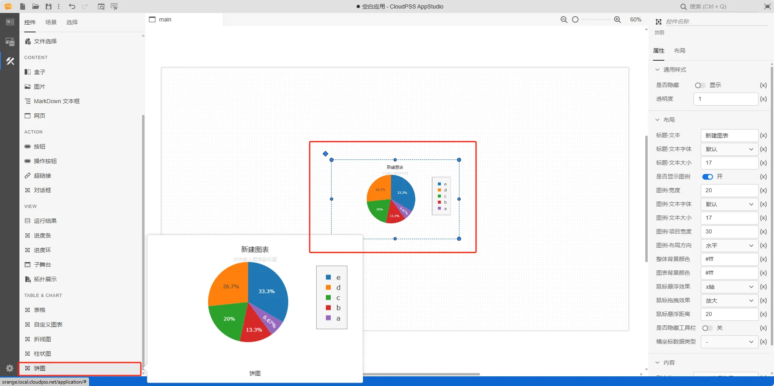The height and width of the screenshot is (386, 774).
Task: Click the redo arrow icon
Action: 85,6
